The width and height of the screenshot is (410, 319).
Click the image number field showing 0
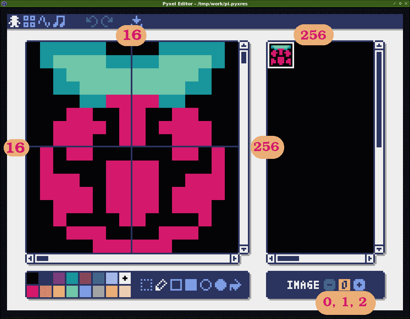tap(344, 285)
